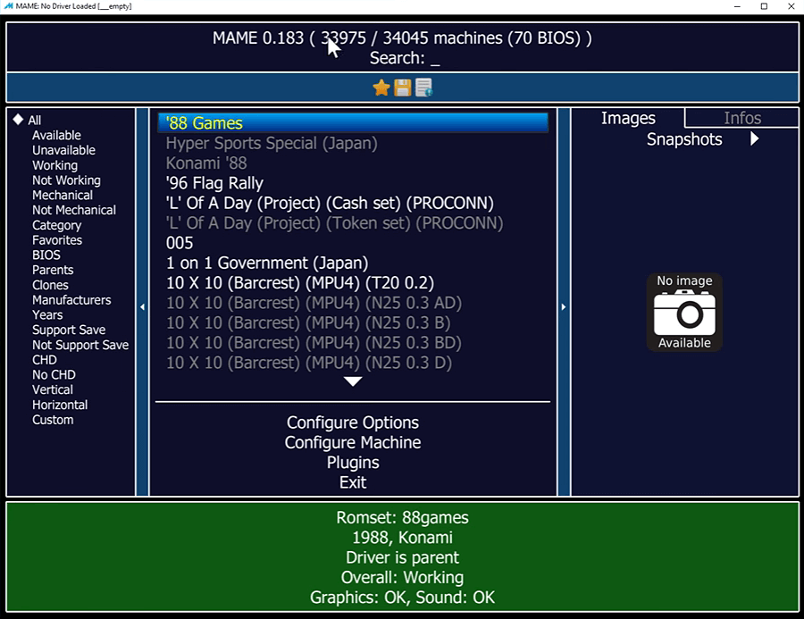The height and width of the screenshot is (619, 804).
Task: Click Exit in the menu
Action: (353, 482)
